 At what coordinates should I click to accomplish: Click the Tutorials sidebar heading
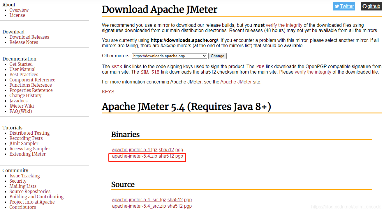(13, 128)
